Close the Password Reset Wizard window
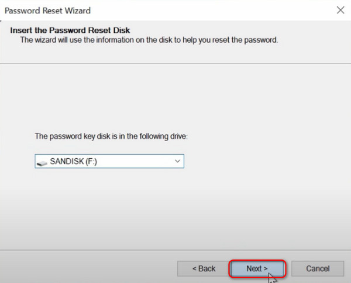This screenshot has height=283, width=351. [x=340, y=10]
